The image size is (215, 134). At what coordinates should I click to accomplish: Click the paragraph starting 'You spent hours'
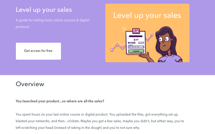tap(100, 121)
